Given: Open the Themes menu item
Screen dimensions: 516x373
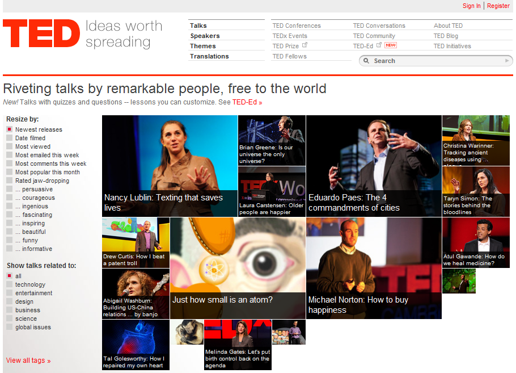Looking at the screenshot, I should pos(203,46).
